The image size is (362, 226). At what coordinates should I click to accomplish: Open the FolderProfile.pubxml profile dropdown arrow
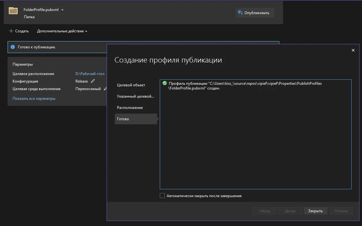point(62,10)
